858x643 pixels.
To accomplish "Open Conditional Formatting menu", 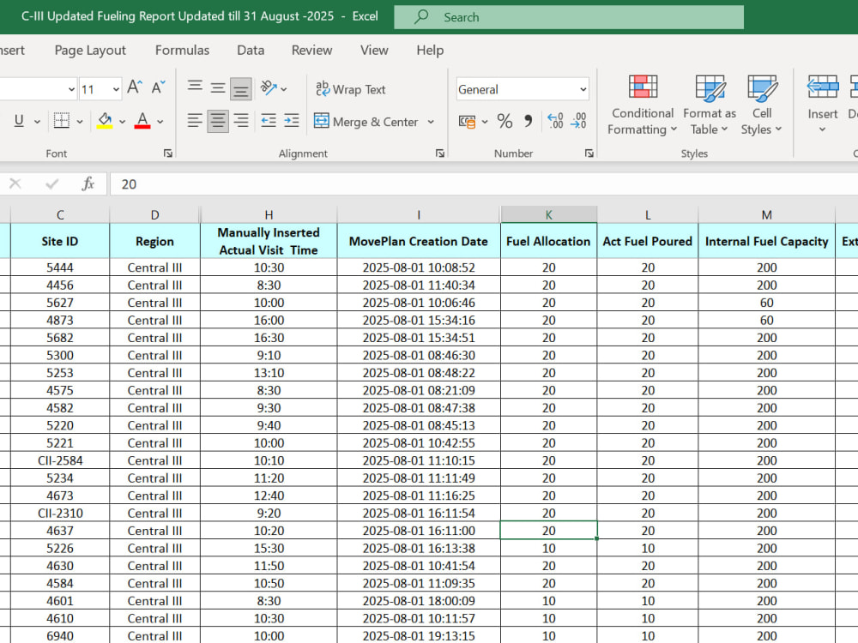I will pyautogui.click(x=643, y=105).
